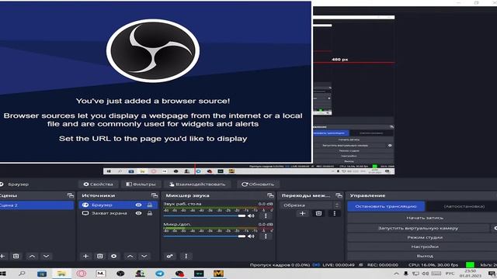
Task: Click Обновить to refresh browser source
Action: pos(258,184)
